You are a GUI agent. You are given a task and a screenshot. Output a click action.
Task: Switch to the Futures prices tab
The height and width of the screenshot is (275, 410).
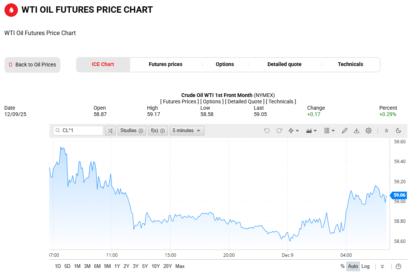(x=166, y=65)
